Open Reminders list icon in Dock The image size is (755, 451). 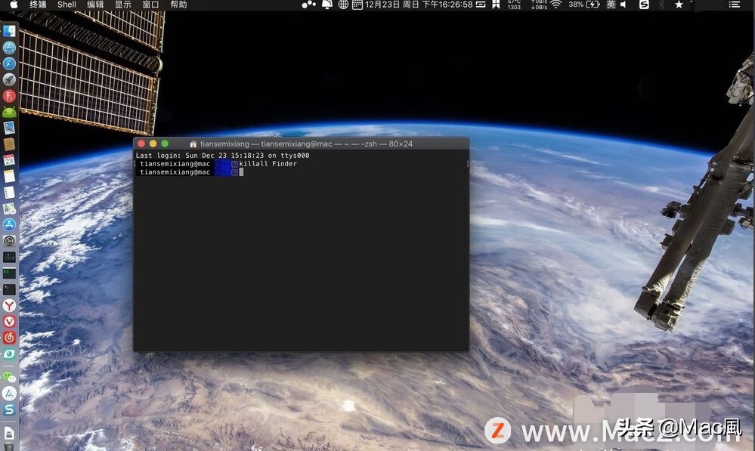click(9, 193)
